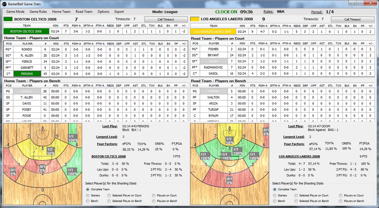The image size is (379, 208).
Task: Select highlighted player ODOM
Action: coord(214,61)
